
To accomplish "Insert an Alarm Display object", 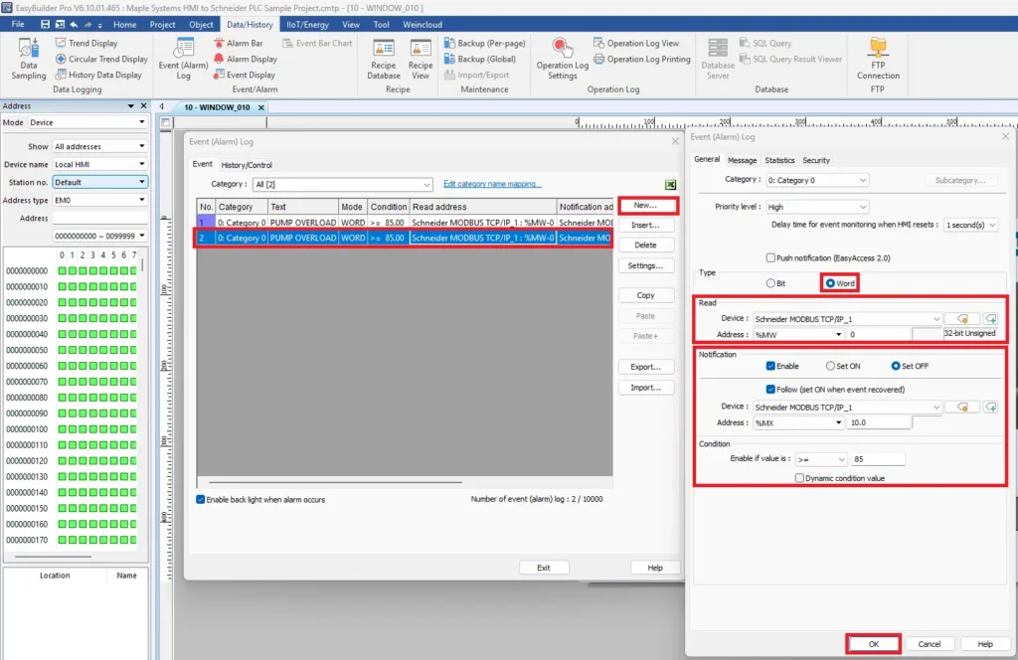I will pyautogui.click(x=245, y=59).
